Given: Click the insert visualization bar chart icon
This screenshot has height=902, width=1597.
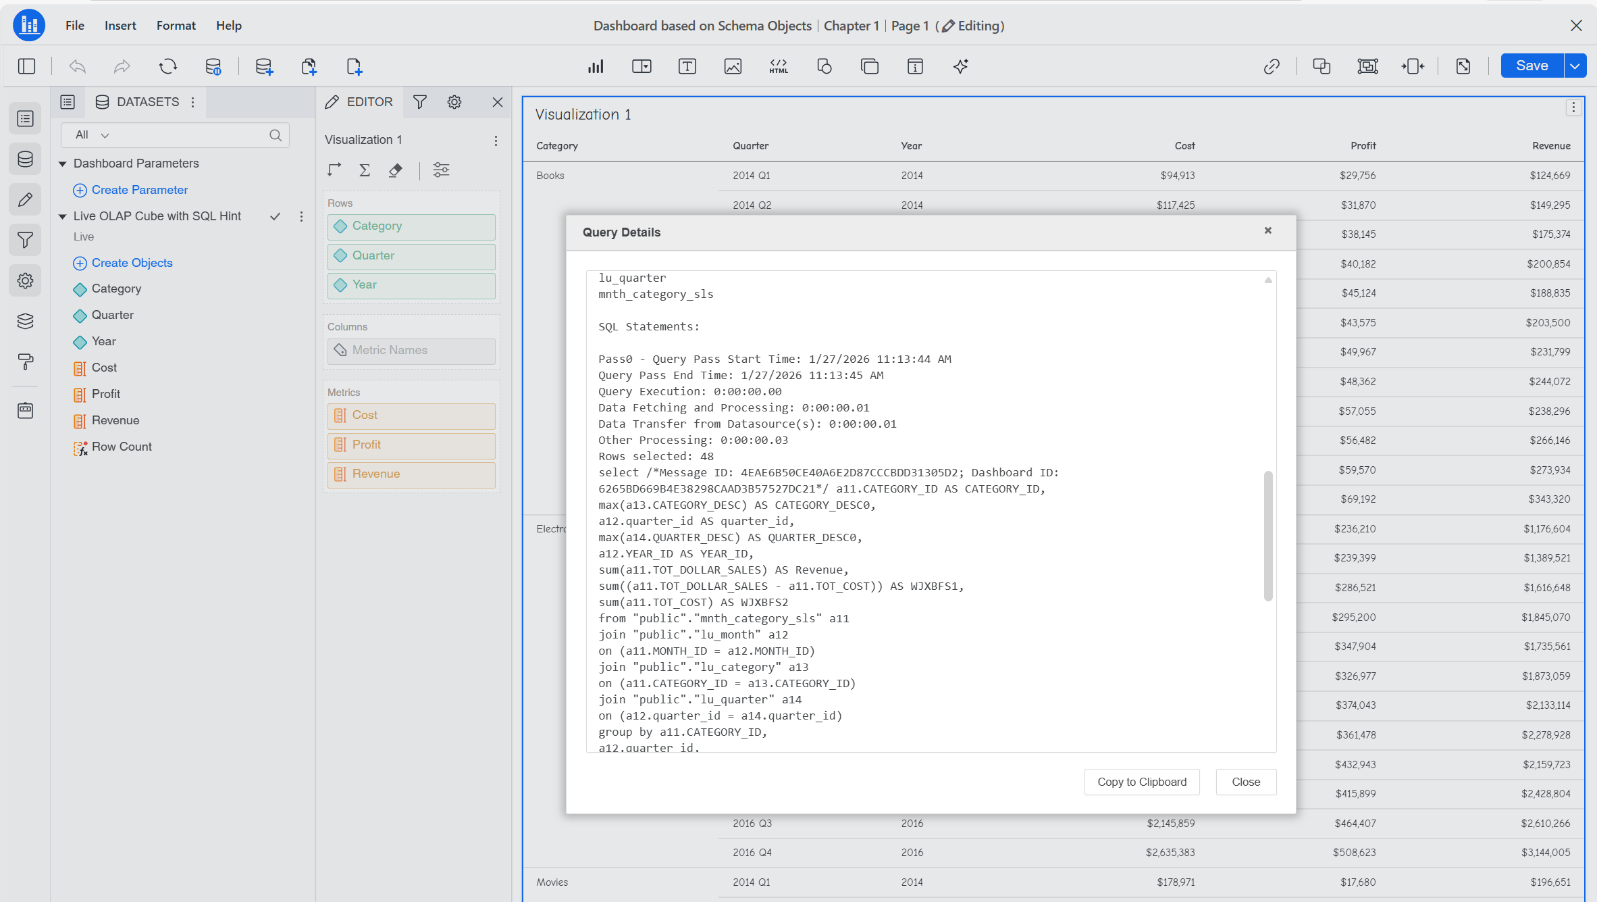Looking at the screenshot, I should pos(595,66).
